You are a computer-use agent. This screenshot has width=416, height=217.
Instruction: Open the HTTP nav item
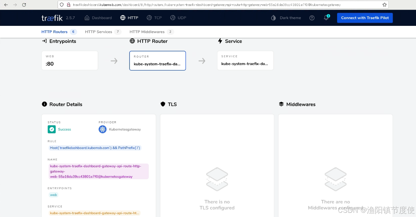click(129, 18)
